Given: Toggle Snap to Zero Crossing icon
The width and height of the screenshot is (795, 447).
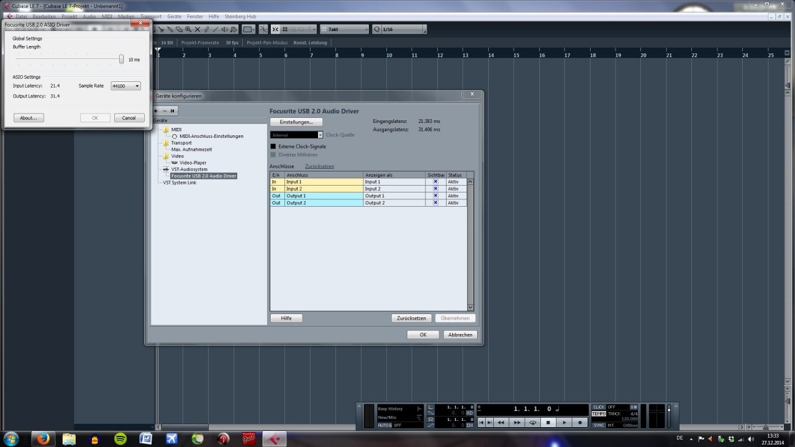Looking at the screenshot, I should pyautogui.click(x=263, y=29).
